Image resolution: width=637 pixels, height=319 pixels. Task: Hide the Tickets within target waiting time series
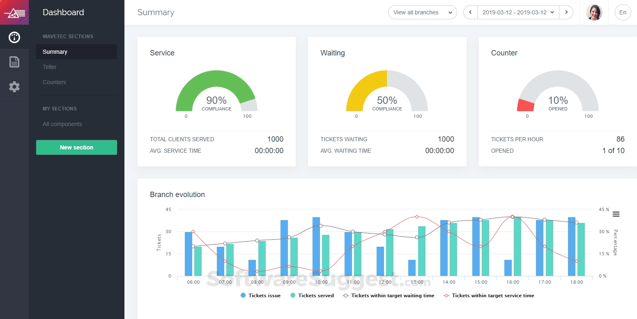coord(389,295)
